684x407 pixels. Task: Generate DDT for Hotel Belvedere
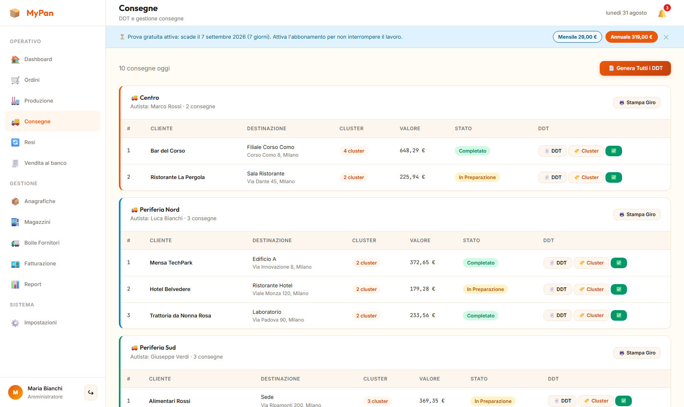coord(558,289)
